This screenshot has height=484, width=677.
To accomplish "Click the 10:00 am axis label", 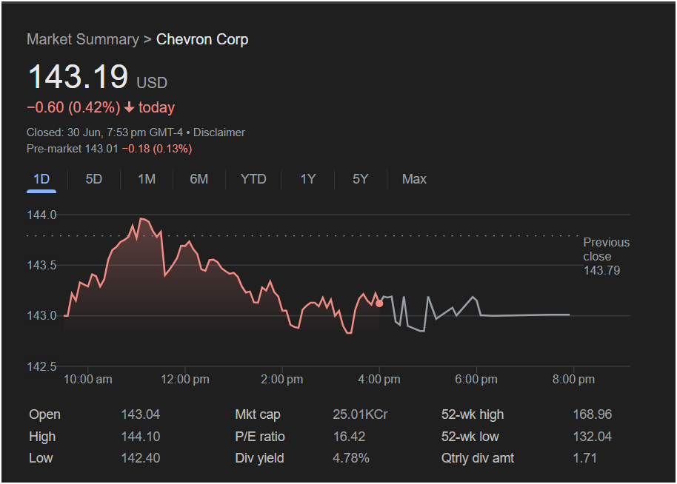I will [87, 380].
